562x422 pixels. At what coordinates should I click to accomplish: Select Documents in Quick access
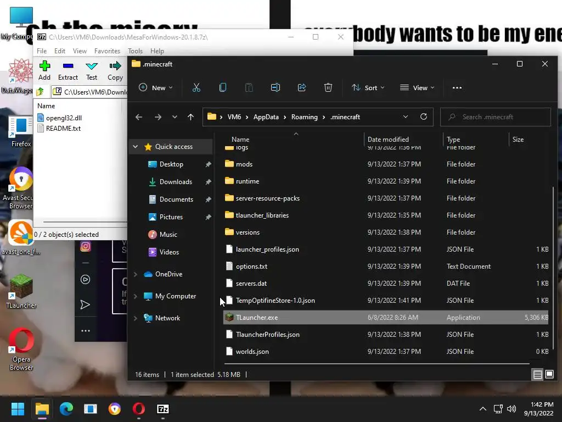coord(176,199)
